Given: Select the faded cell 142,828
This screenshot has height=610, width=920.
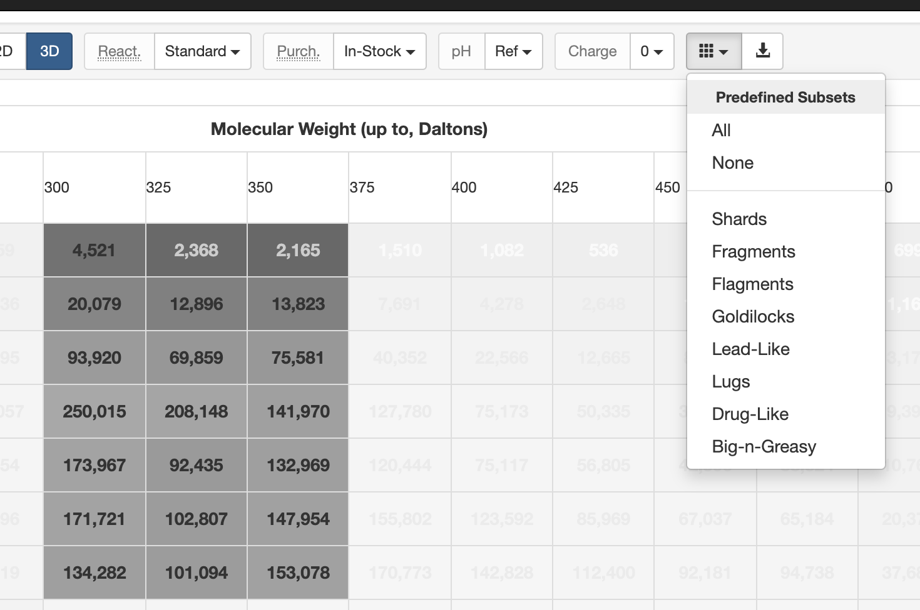Looking at the screenshot, I should pyautogui.click(x=502, y=572).
